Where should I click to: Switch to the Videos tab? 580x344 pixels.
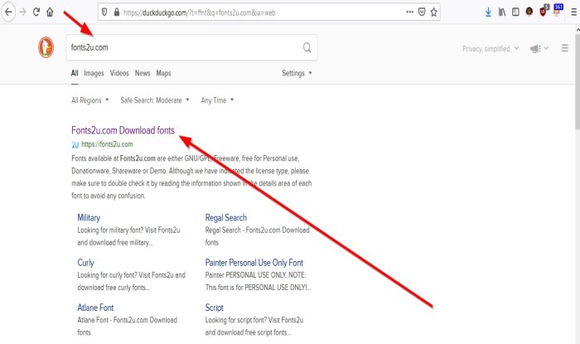119,73
